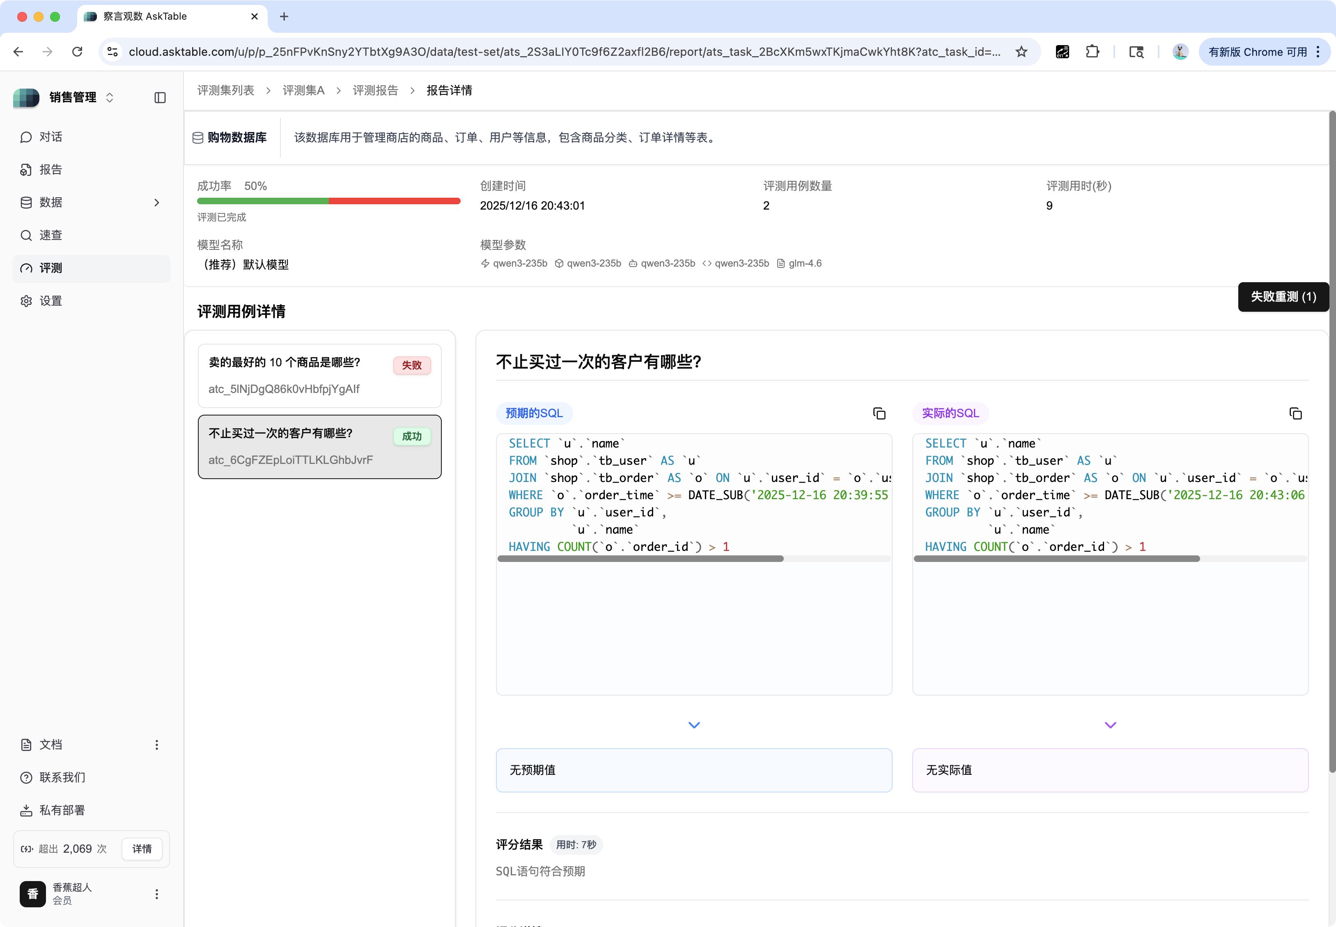Open the 速查 search item in the sidebar

[x=51, y=235]
